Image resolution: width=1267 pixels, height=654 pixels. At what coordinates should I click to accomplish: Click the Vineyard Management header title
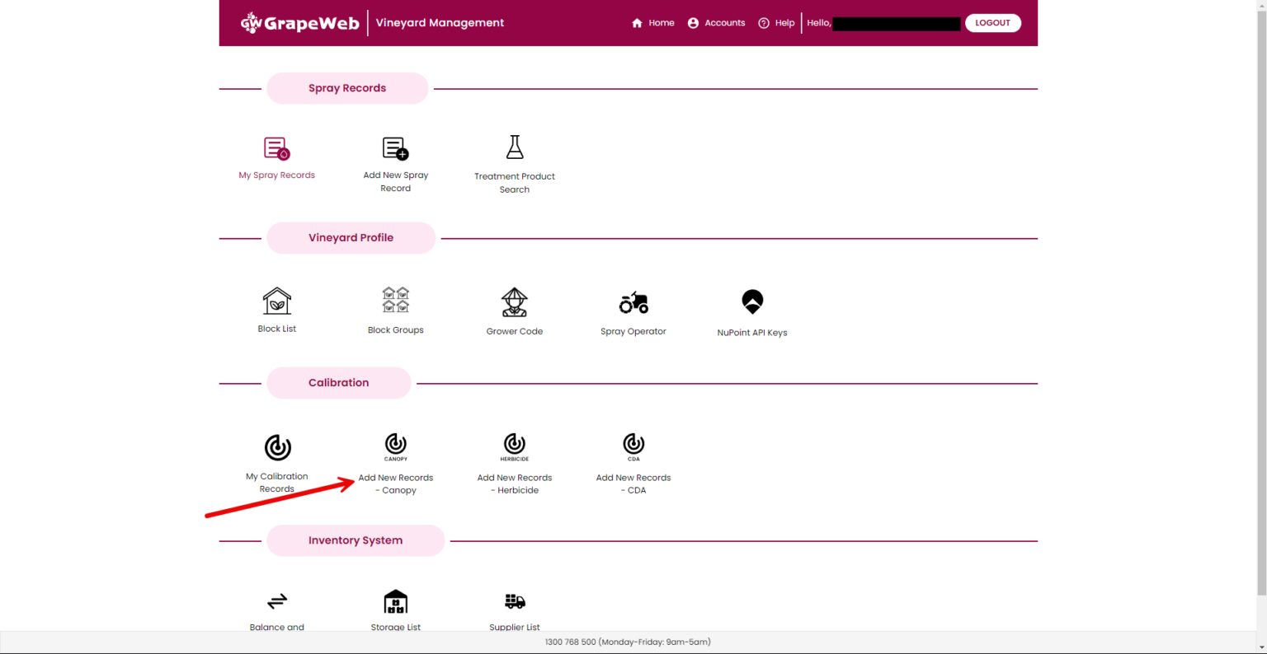440,23
